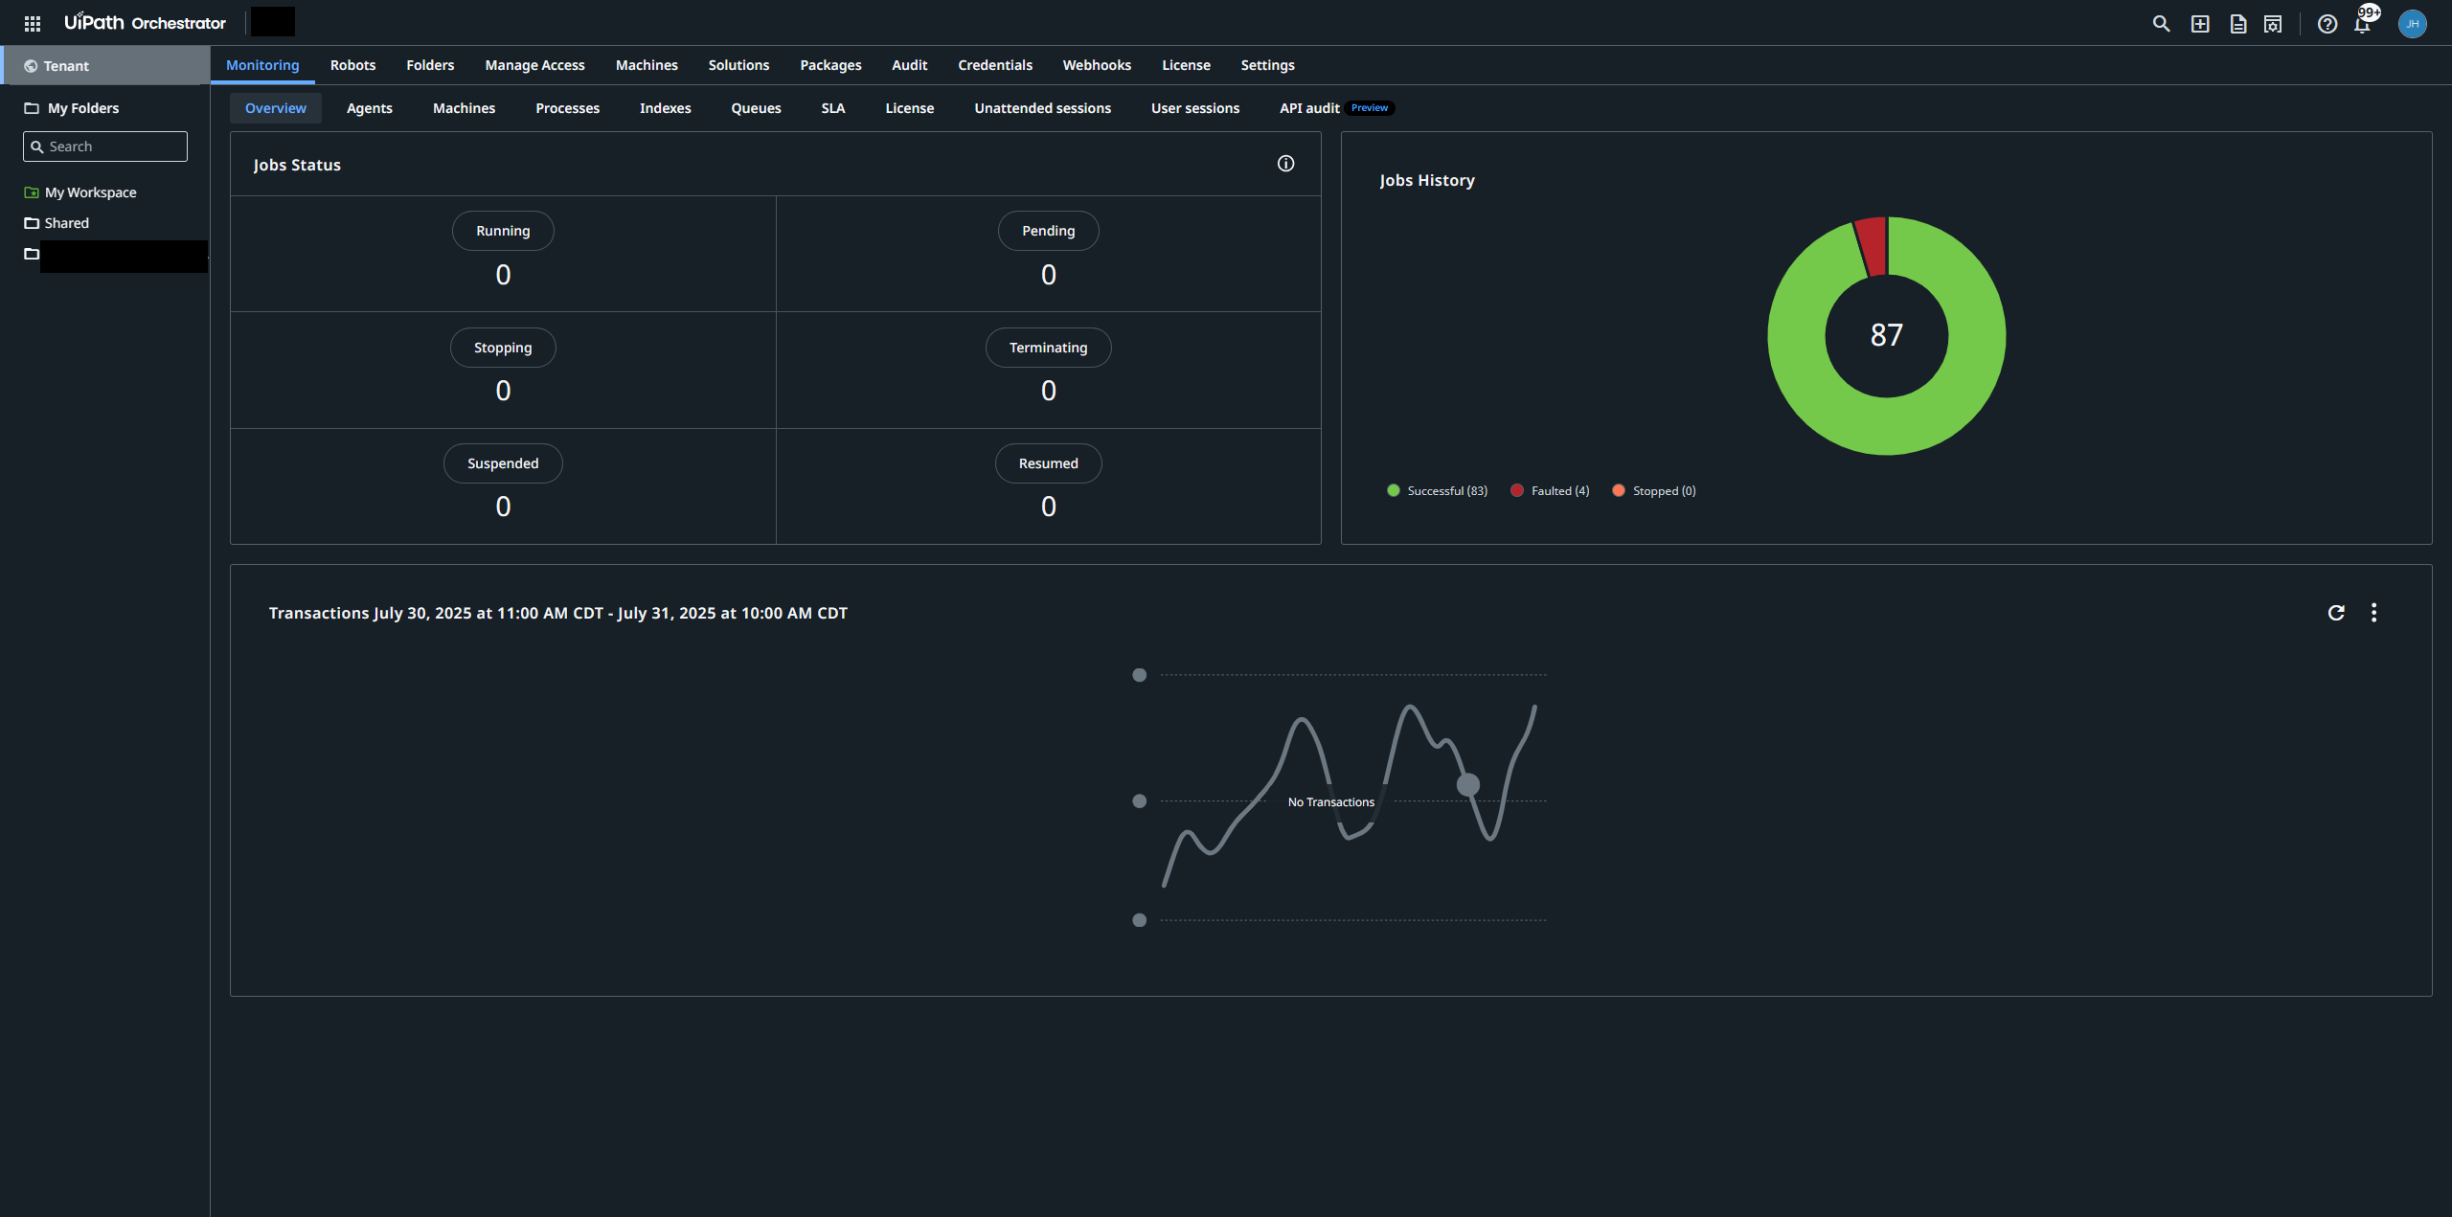
Task: Click the Pending jobs status pill
Action: (x=1048, y=231)
